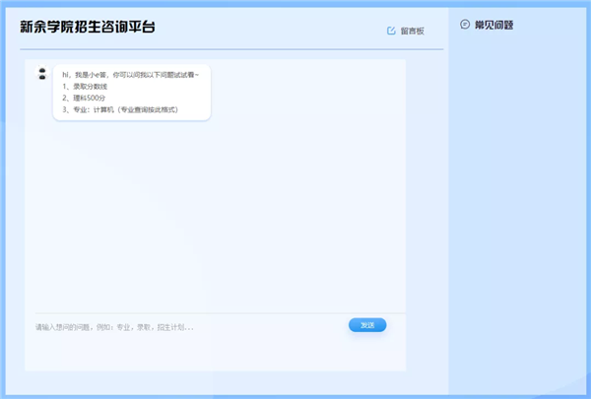Click the white space below the input box
Screen dimensions: 591x399
click(x=217, y=353)
